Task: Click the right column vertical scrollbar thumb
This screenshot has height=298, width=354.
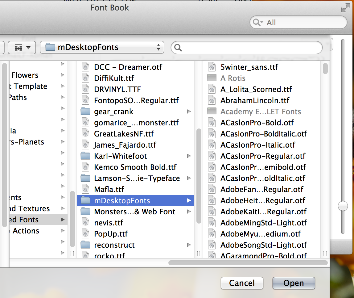Action: coord(325,69)
